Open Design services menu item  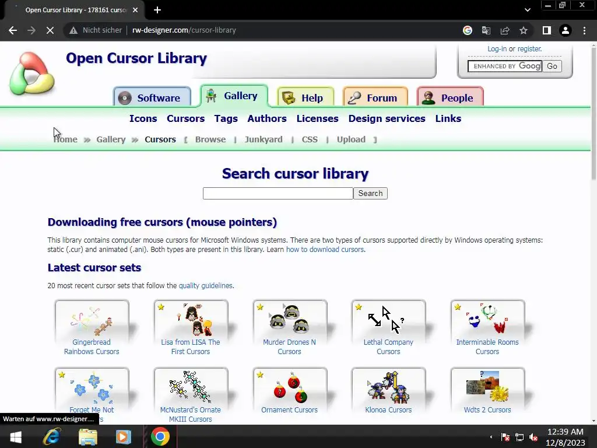pos(387,118)
